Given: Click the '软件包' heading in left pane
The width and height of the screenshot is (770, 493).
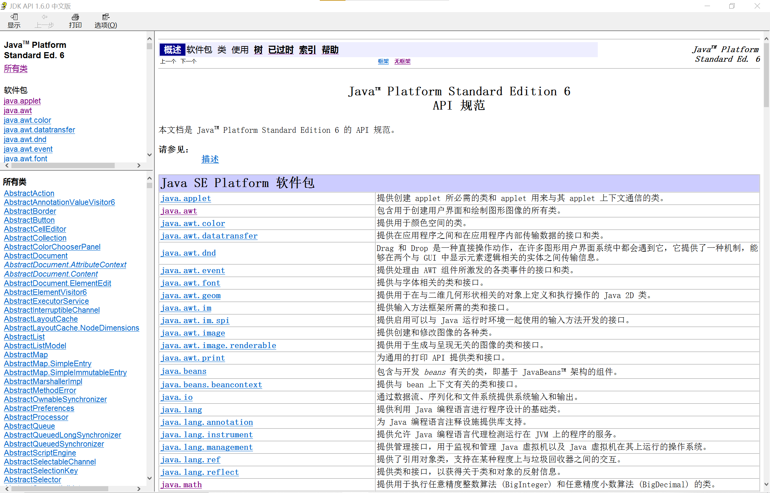Looking at the screenshot, I should [x=15, y=90].
